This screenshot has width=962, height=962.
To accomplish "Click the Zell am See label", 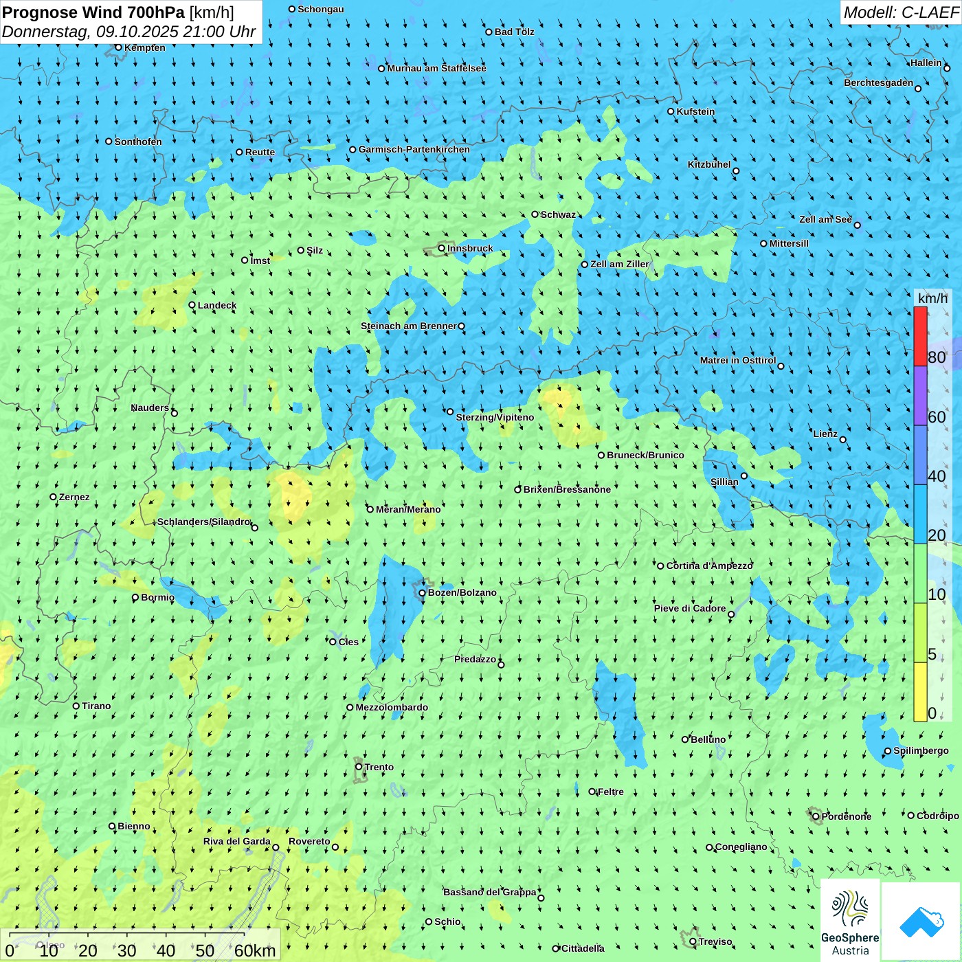I will coord(825,219).
